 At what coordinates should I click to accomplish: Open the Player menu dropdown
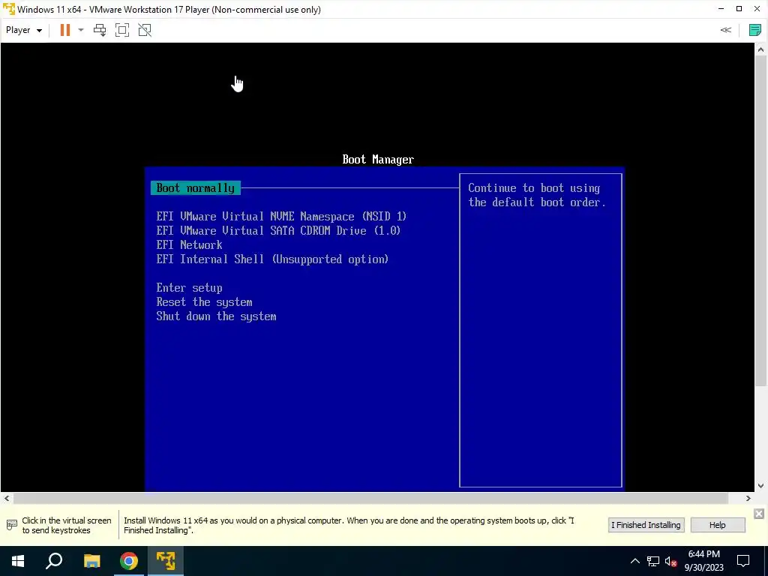pyautogui.click(x=23, y=30)
